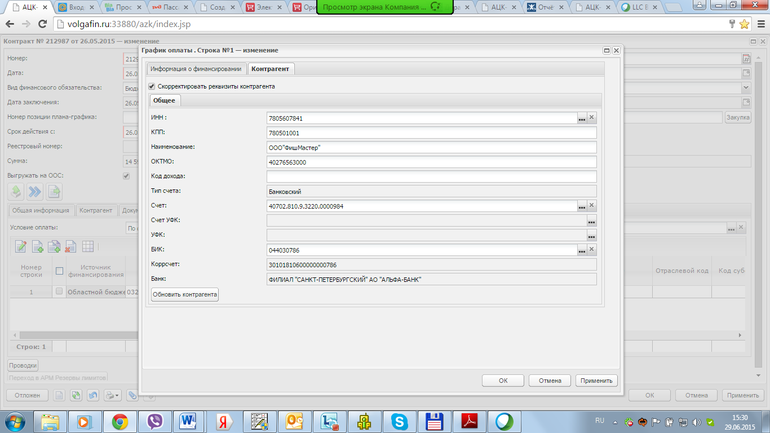Open the Счет УФК selection ellipsis
770x433 pixels.
(591, 221)
